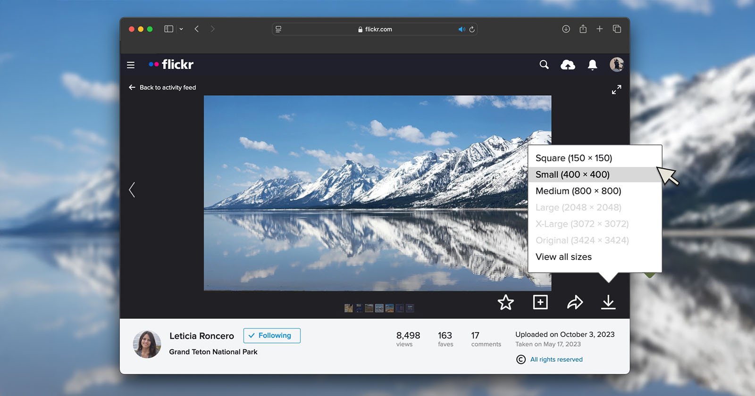The image size is (755, 396).
Task: Select Small (400 × 400) size
Action: point(572,174)
